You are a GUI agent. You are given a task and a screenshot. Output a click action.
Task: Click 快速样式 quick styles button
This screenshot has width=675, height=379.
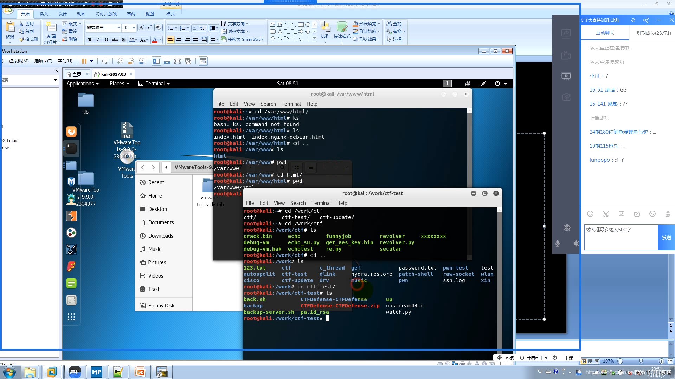click(342, 31)
